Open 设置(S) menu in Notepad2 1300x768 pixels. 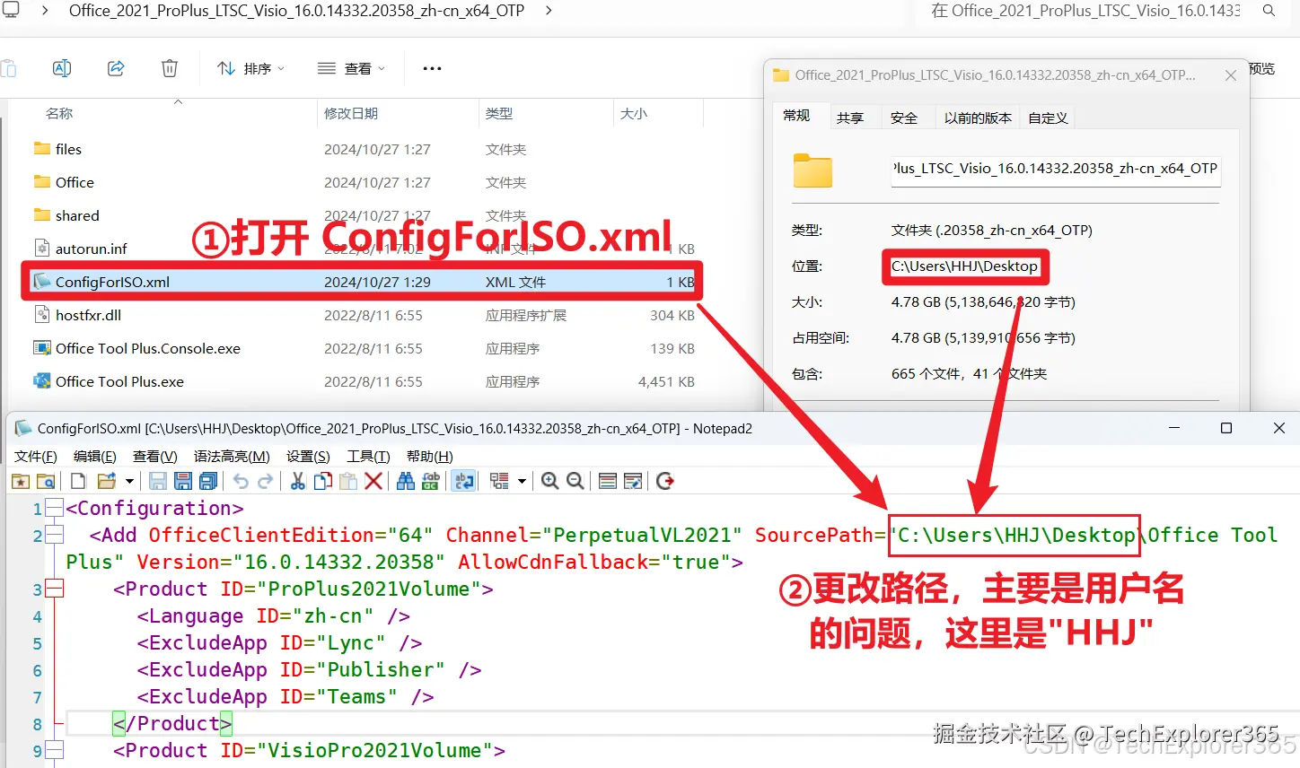tap(308, 457)
